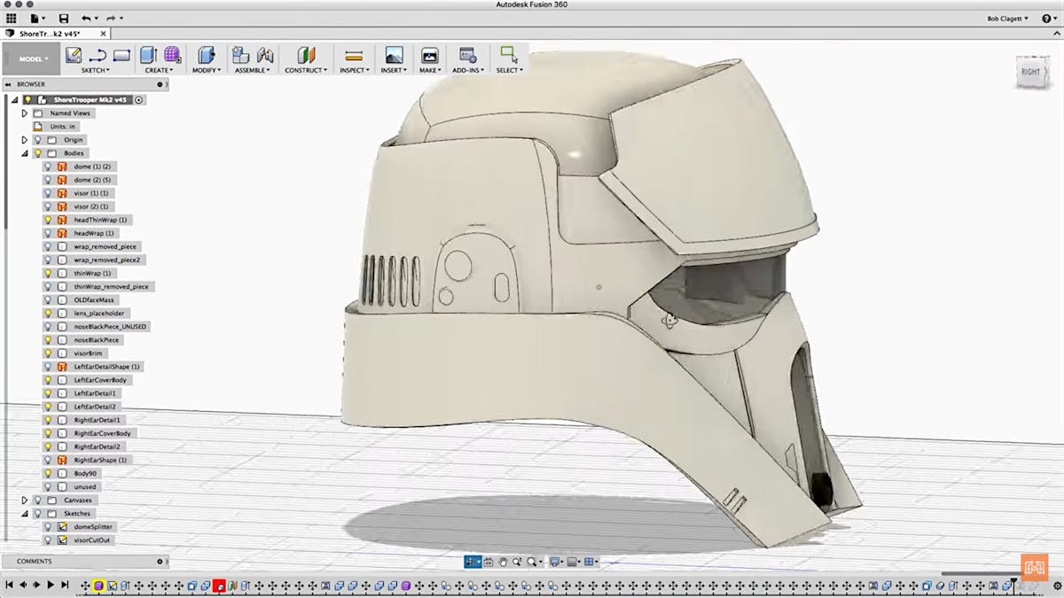Toggle visibility of lens_placeholder body
The height and width of the screenshot is (598, 1064).
(x=48, y=313)
